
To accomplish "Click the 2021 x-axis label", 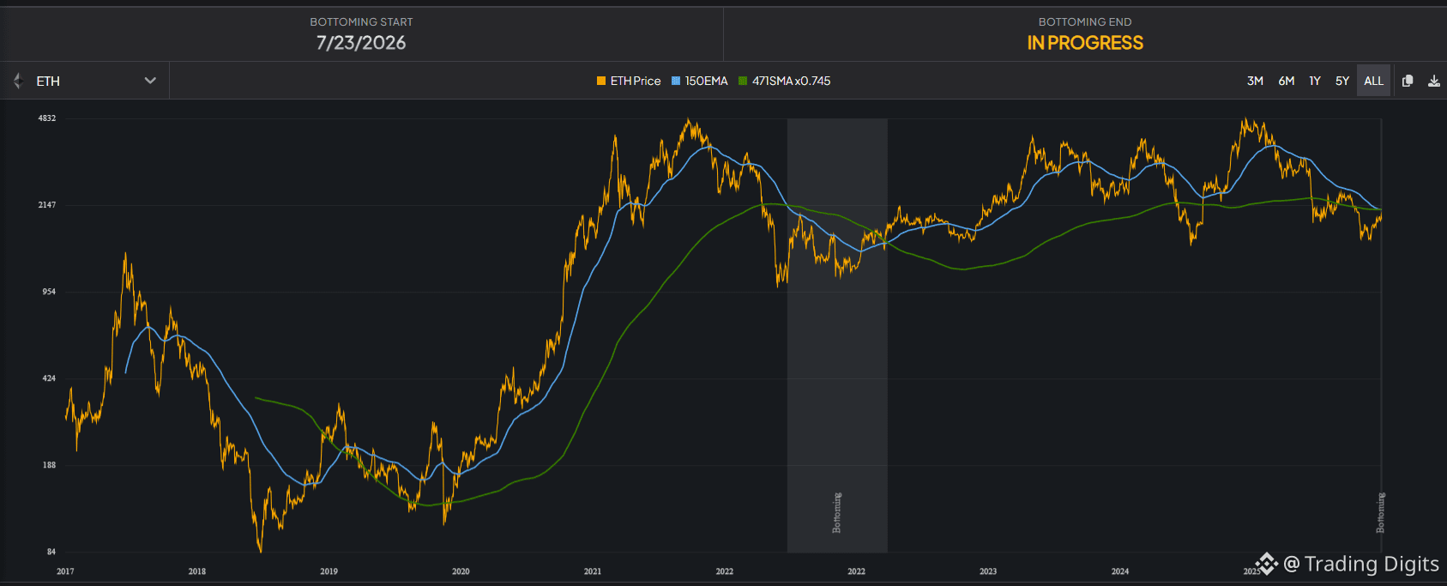I will tap(593, 571).
